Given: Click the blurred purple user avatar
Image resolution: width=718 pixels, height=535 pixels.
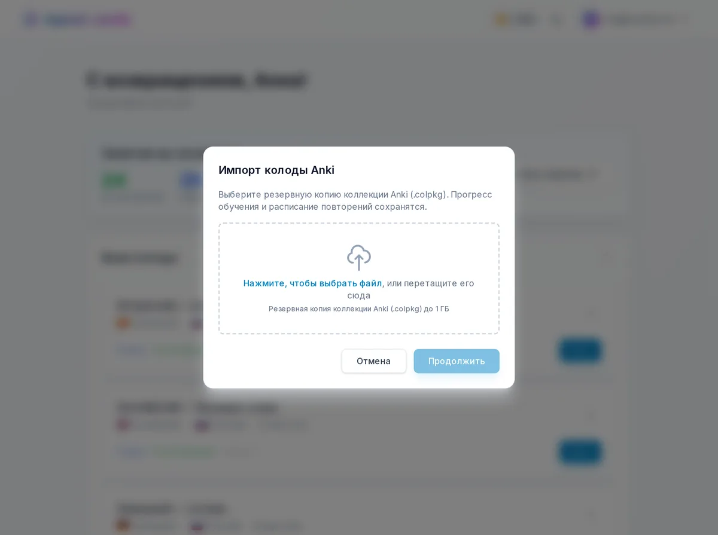Looking at the screenshot, I should click(591, 20).
